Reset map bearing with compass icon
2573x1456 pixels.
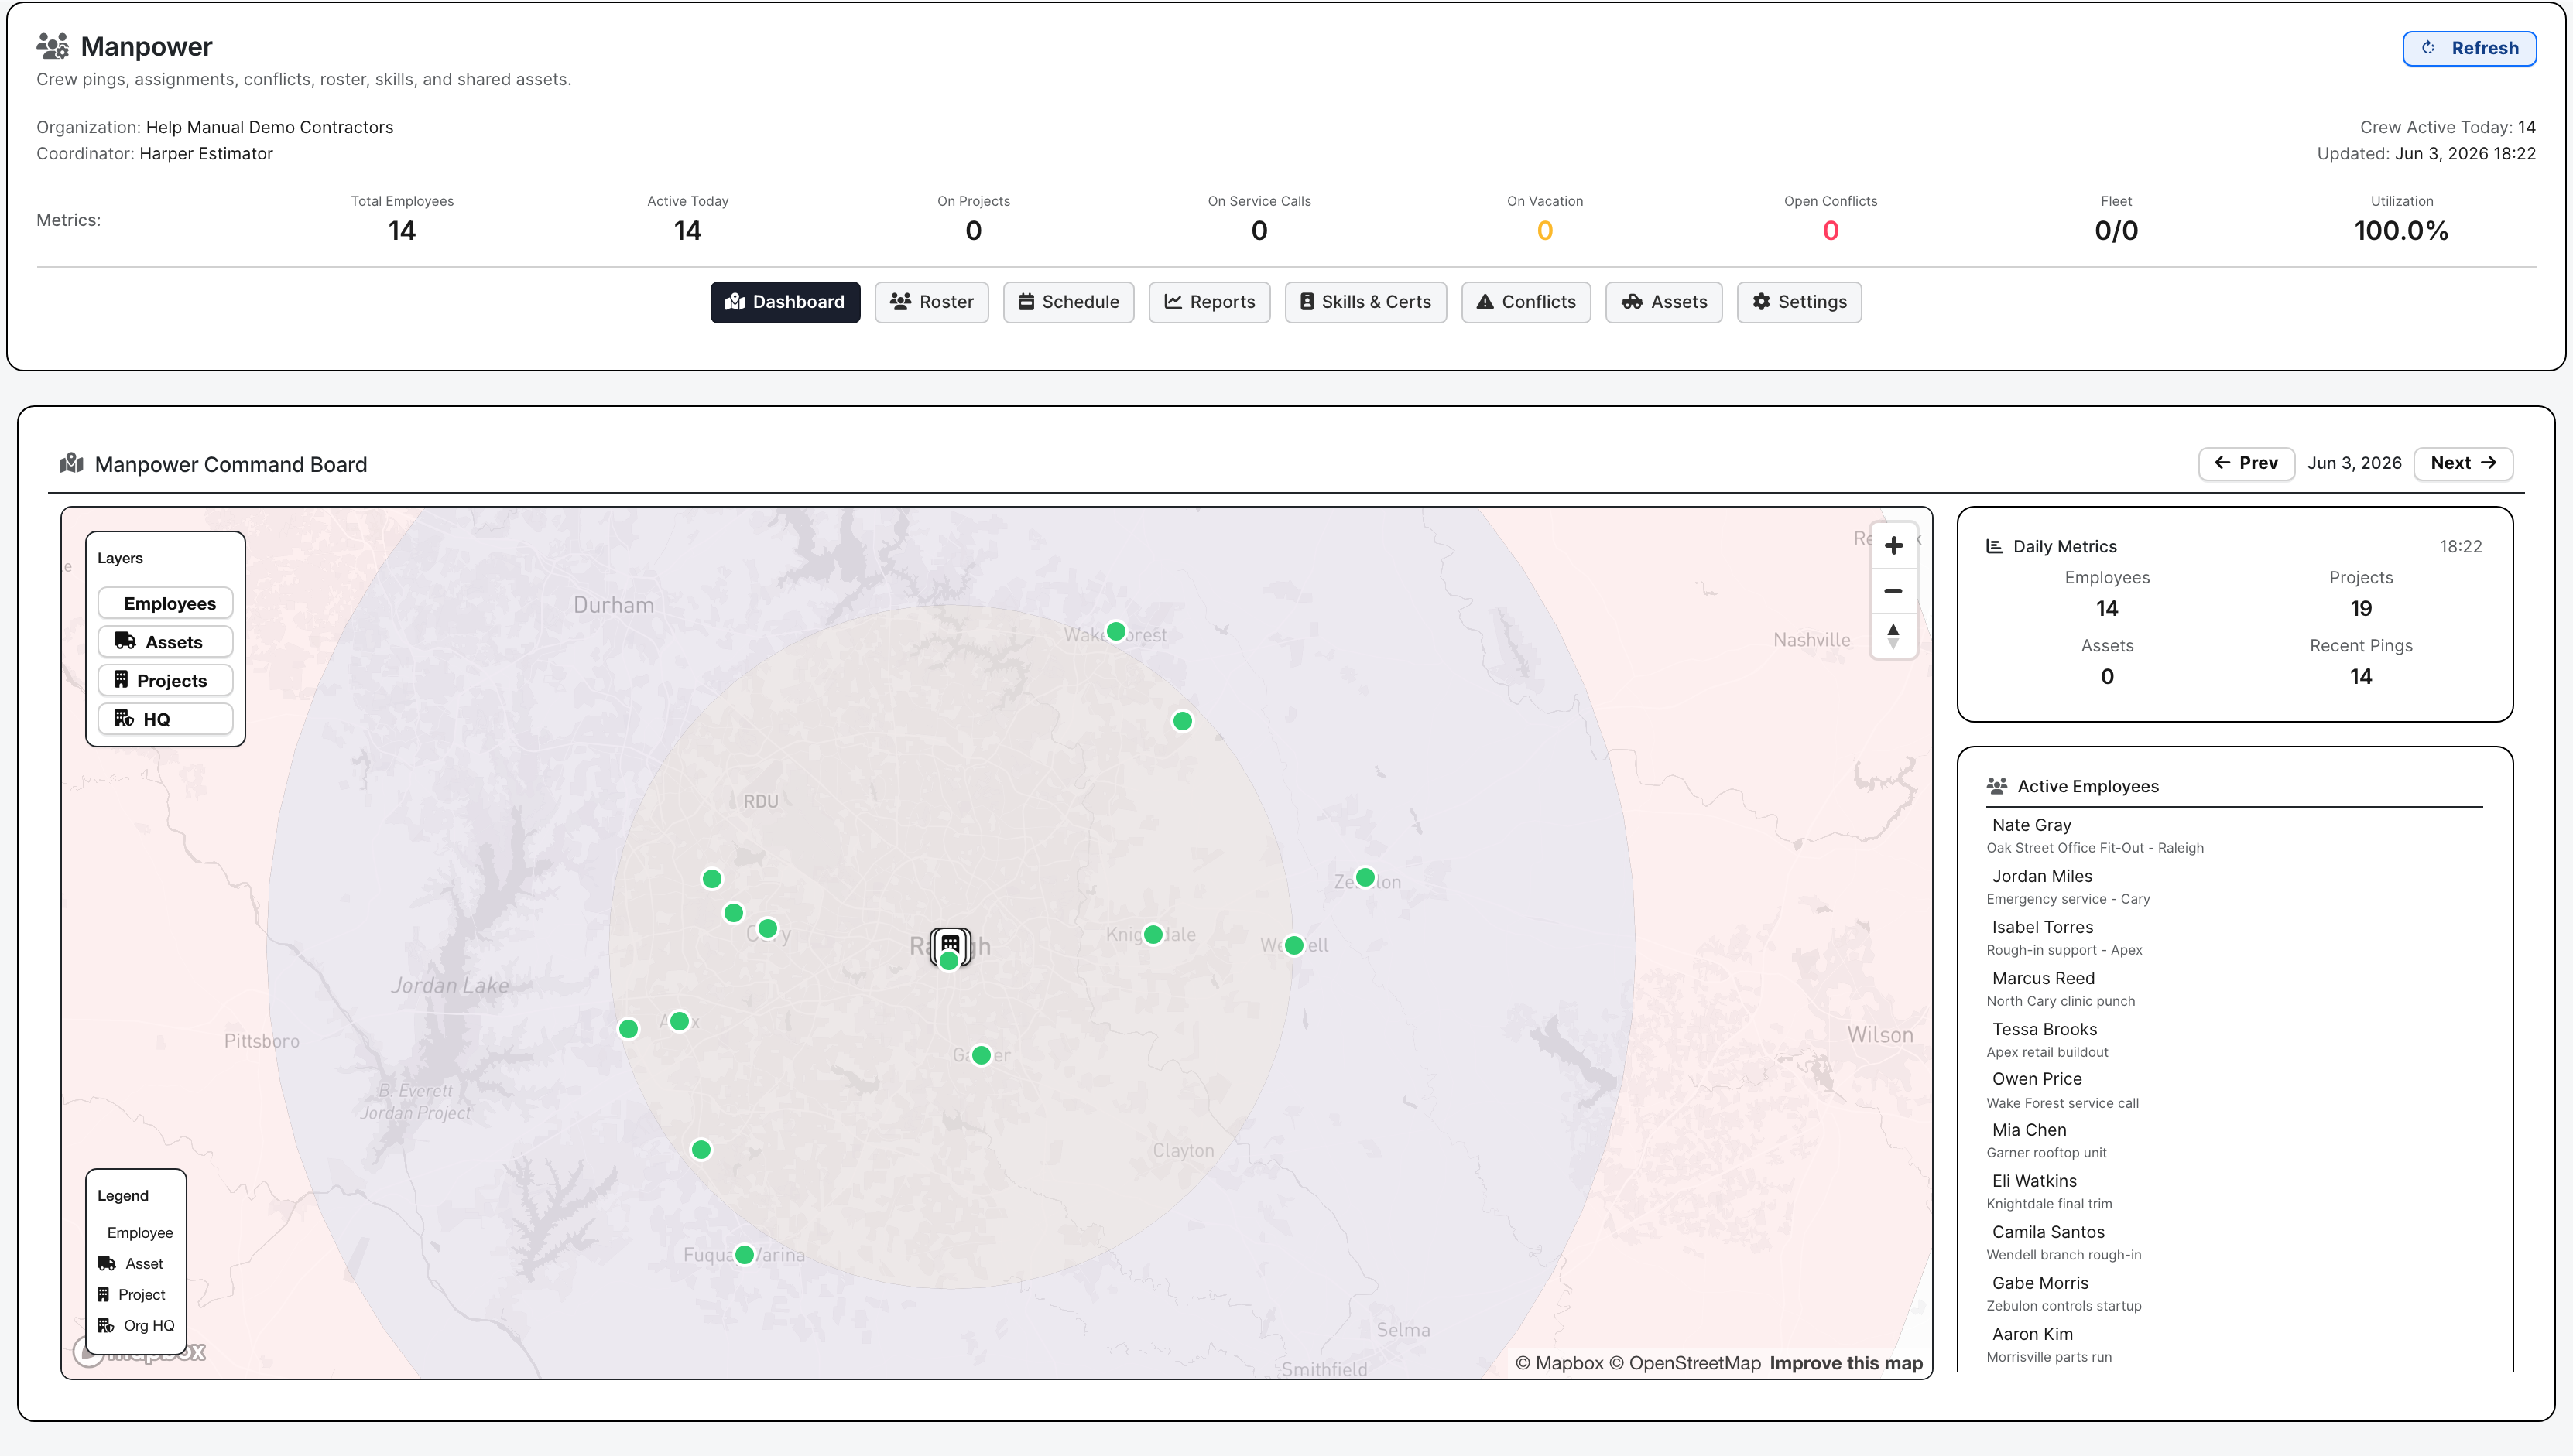pos(1893,636)
